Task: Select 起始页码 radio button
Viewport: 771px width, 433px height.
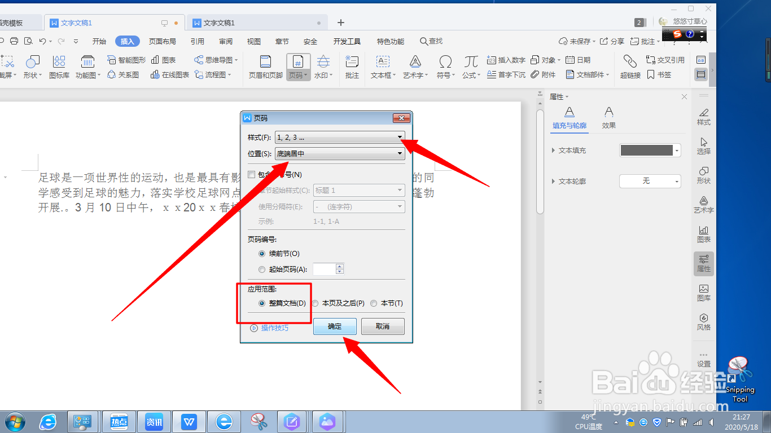Action: 261,269
